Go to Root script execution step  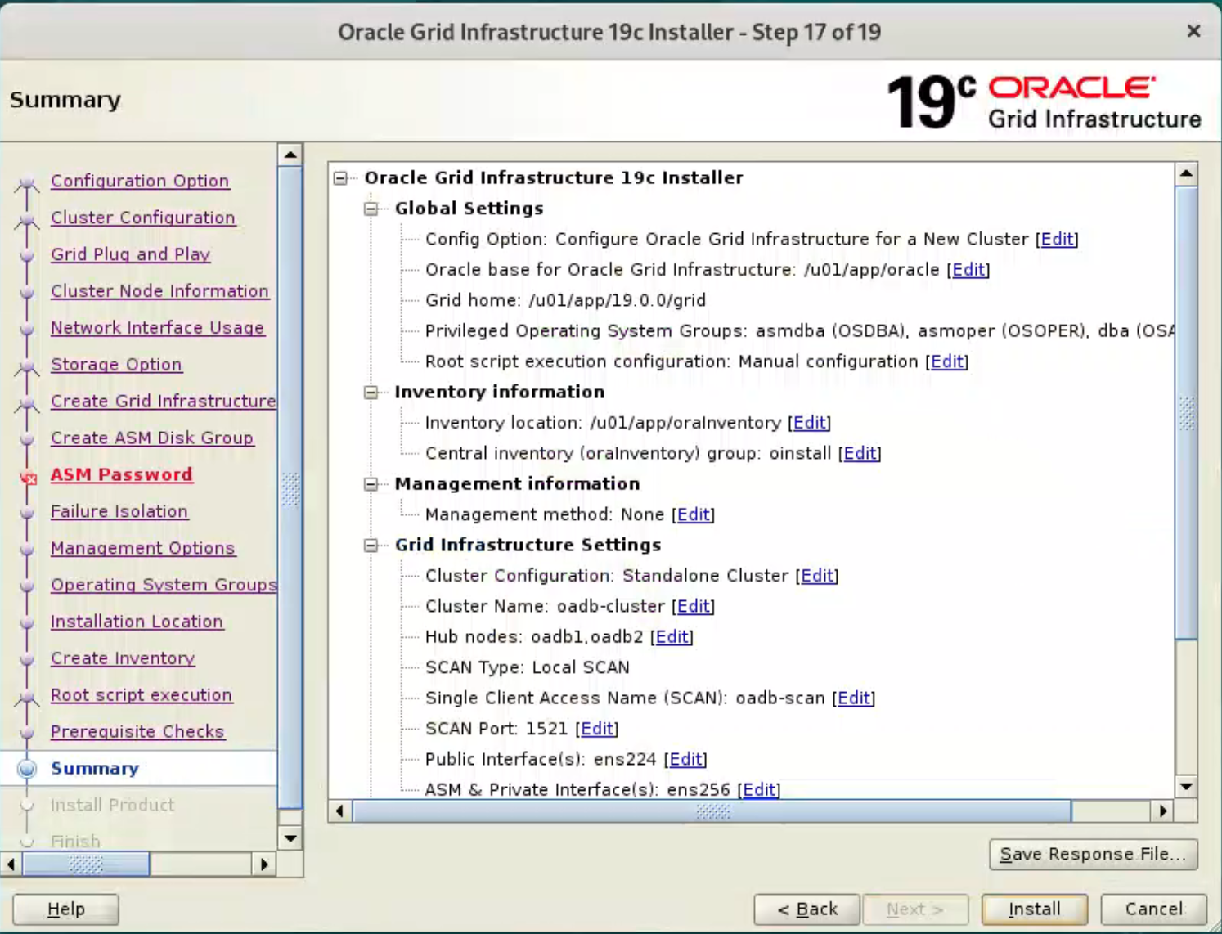pyautogui.click(x=142, y=695)
